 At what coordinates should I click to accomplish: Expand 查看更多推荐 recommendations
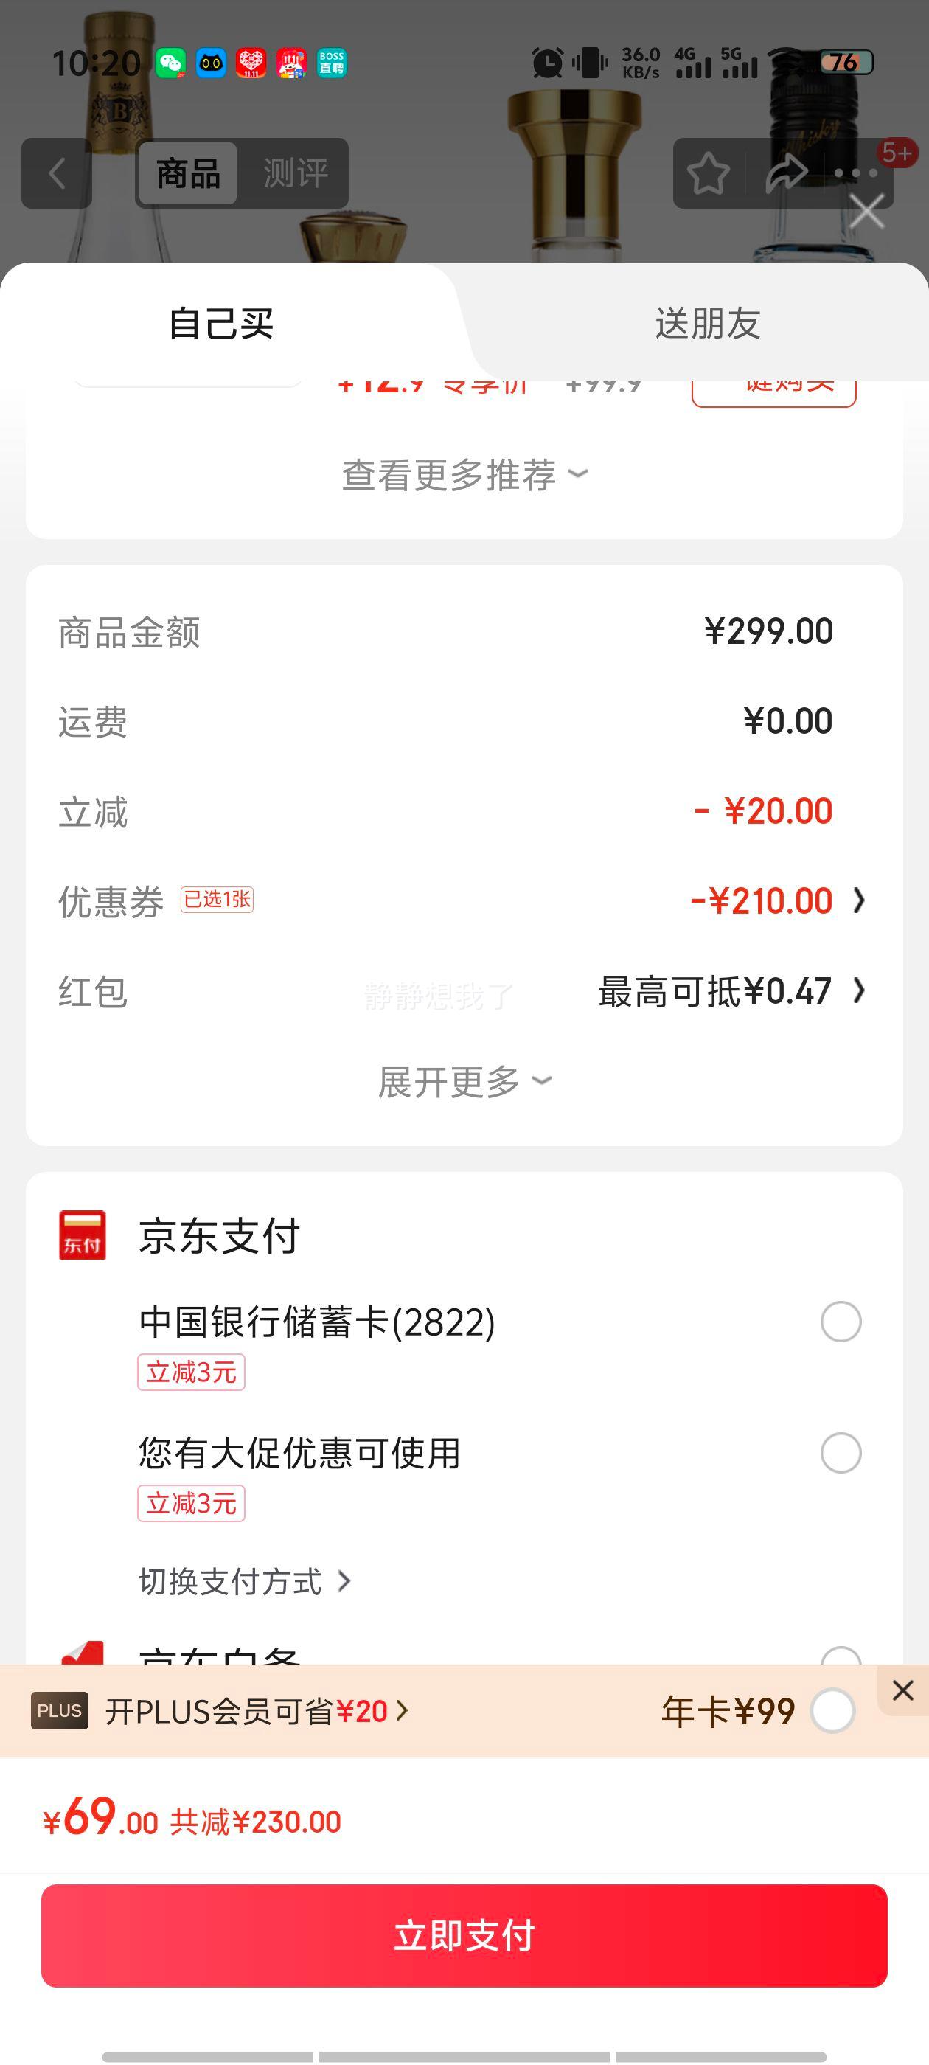click(465, 474)
